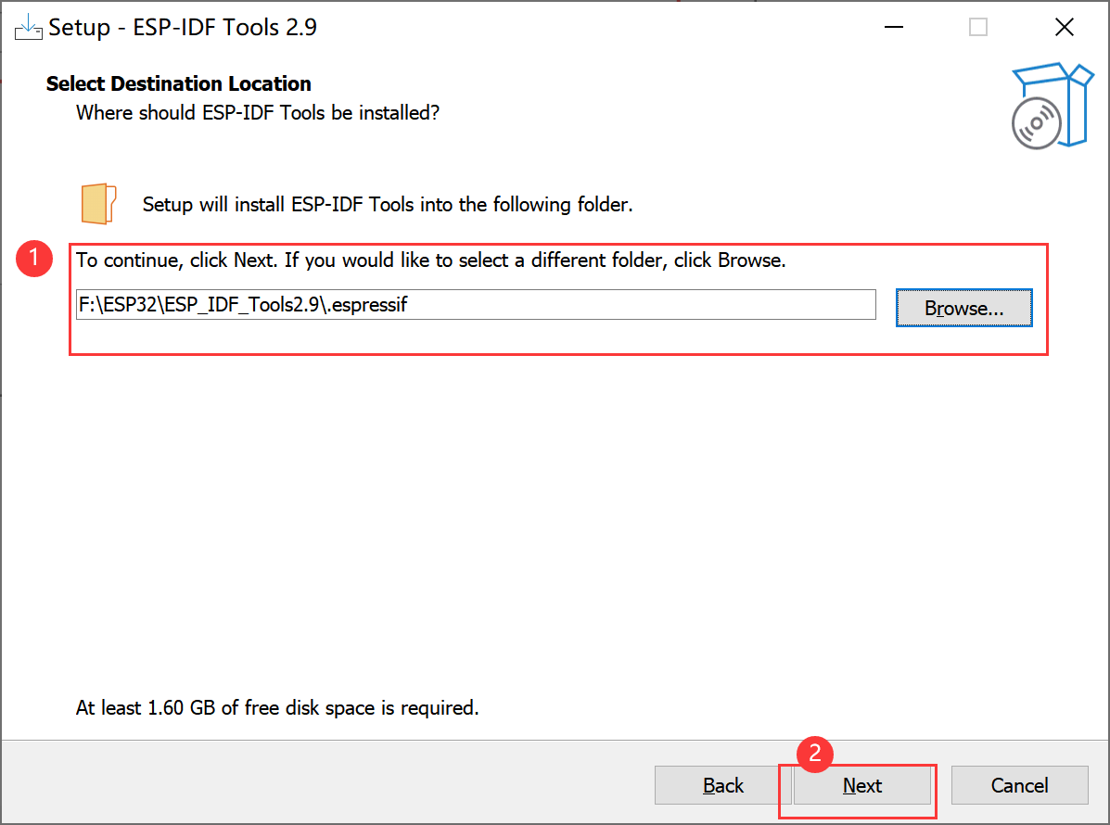Go Back to the previous setup step
The image size is (1110, 825).
722,785
